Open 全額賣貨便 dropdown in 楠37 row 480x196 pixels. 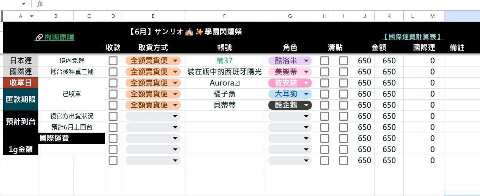[x=153, y=61]
